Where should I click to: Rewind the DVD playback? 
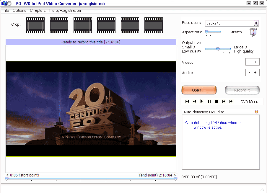(x=194, y=102)
